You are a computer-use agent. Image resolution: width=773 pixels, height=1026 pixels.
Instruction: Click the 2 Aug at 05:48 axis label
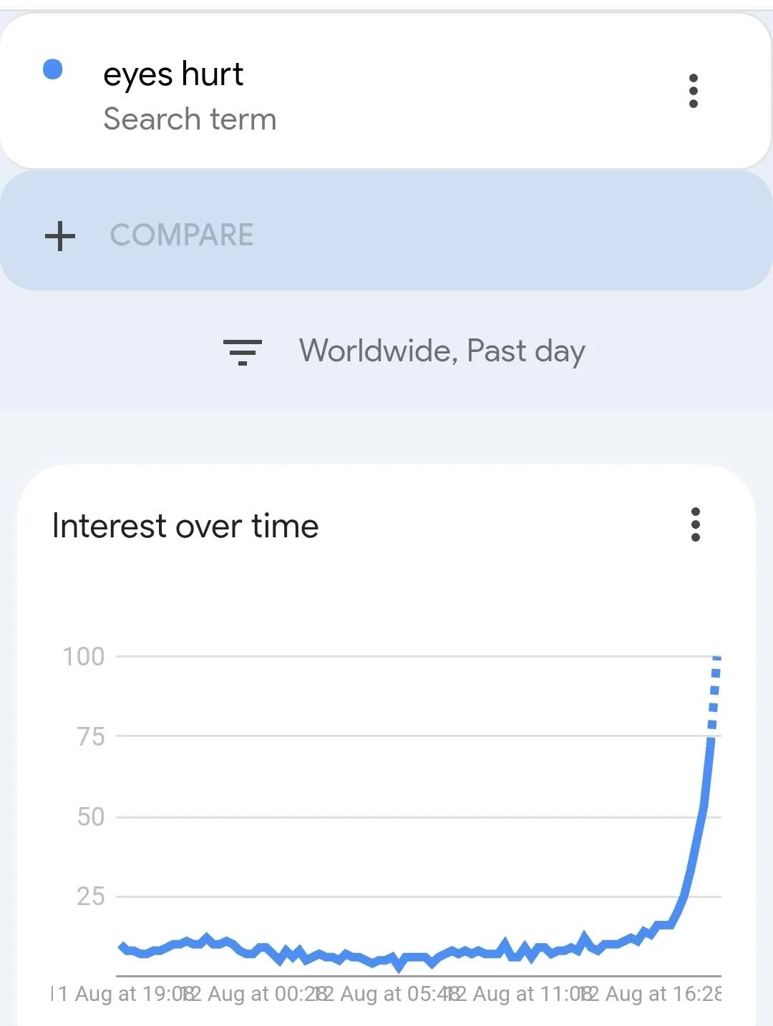tap(392, 994)
